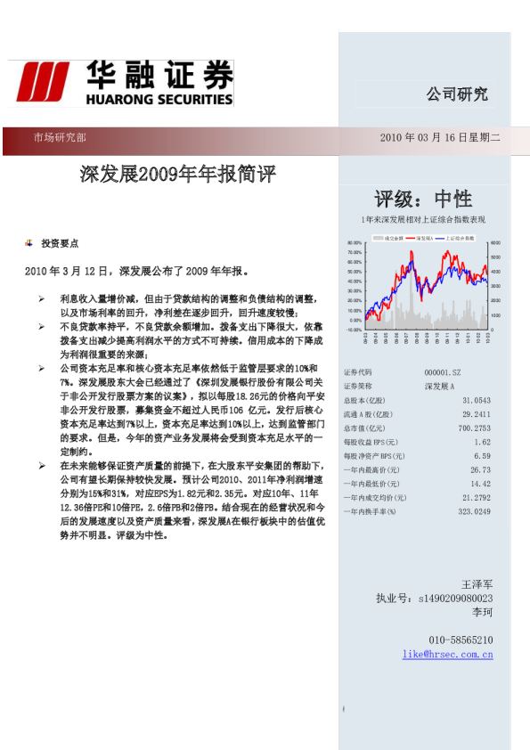This screenshot has height=750, width=530.
Task: Click the sentence 2010年3月12日，深发展公布了2009年年报
Action: (137, 271)
